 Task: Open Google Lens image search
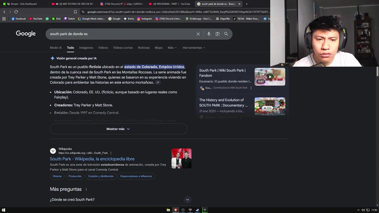(x=217, y=34)
